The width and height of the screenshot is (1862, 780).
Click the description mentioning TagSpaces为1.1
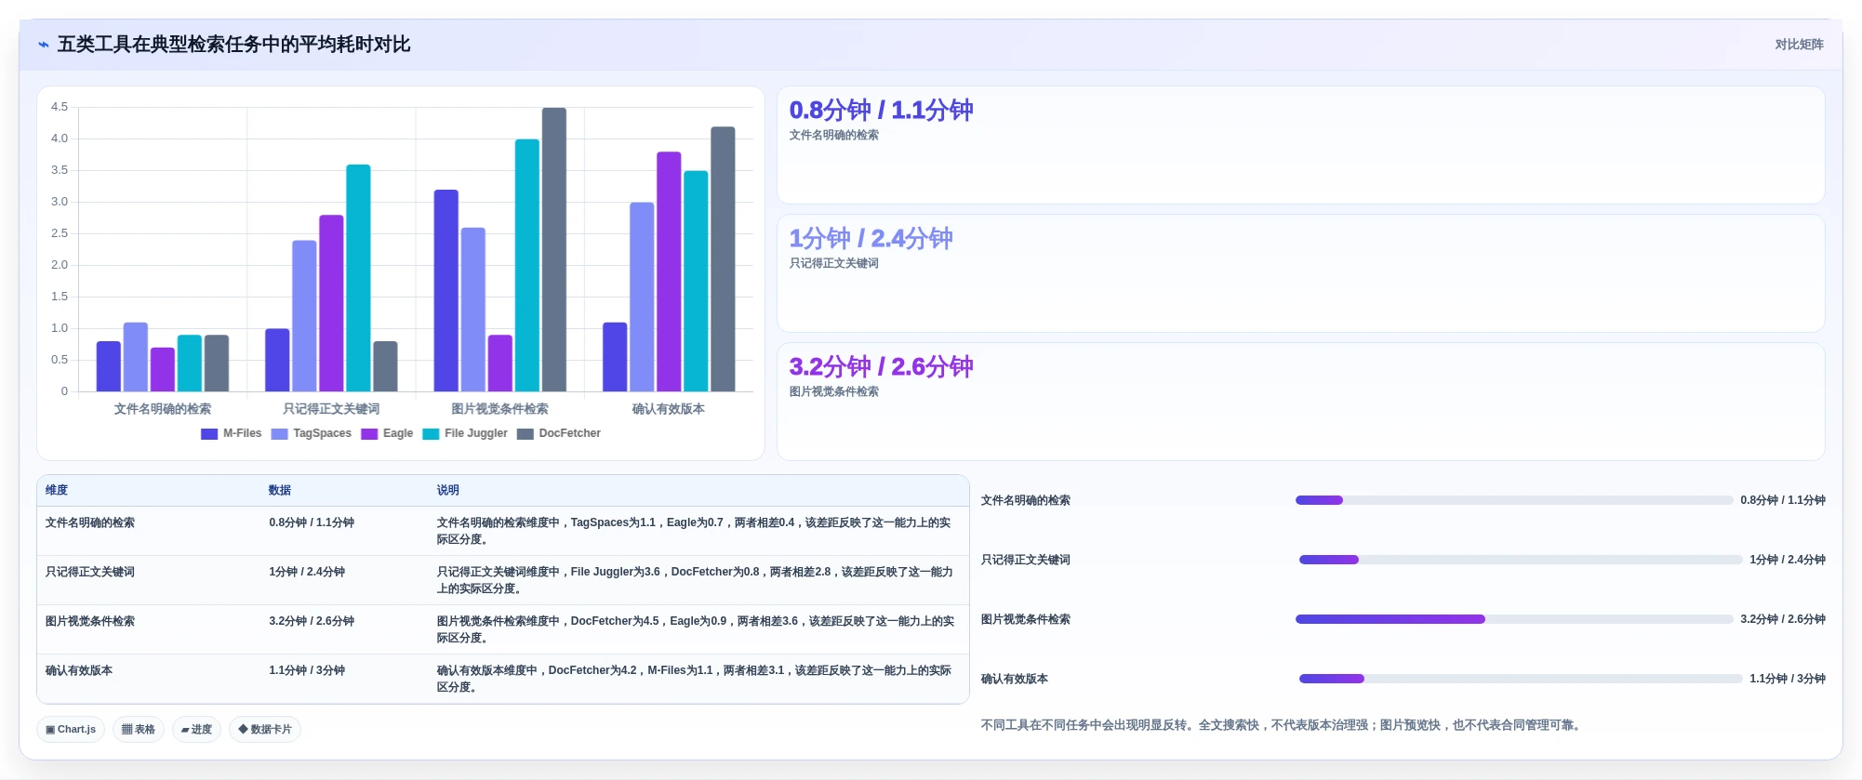695,531
